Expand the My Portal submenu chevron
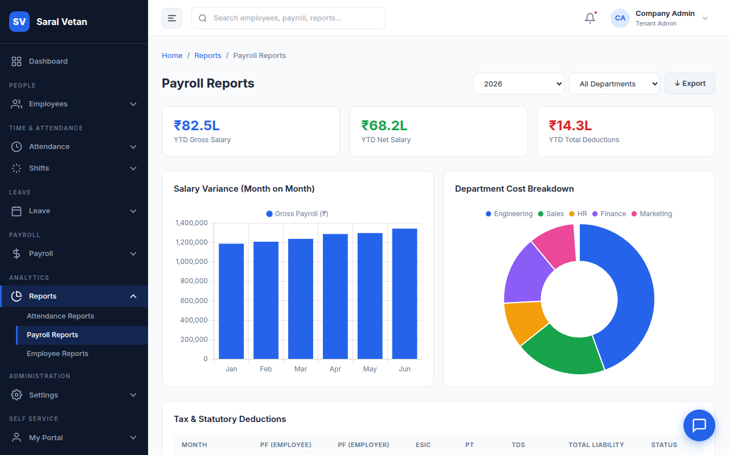 [x=133, y=437]
